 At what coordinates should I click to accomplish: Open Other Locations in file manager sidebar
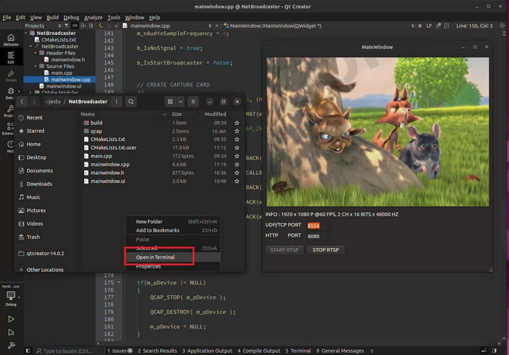(x=46, y=270)
